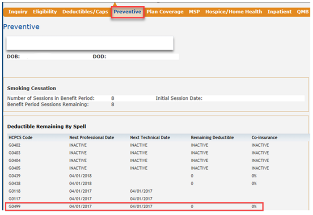
Task: Select the G0402 code row
Action: 134,145
